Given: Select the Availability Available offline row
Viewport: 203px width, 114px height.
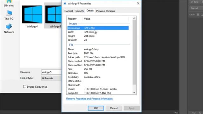Looking at the screenshot, I should [x=98, y=77].
